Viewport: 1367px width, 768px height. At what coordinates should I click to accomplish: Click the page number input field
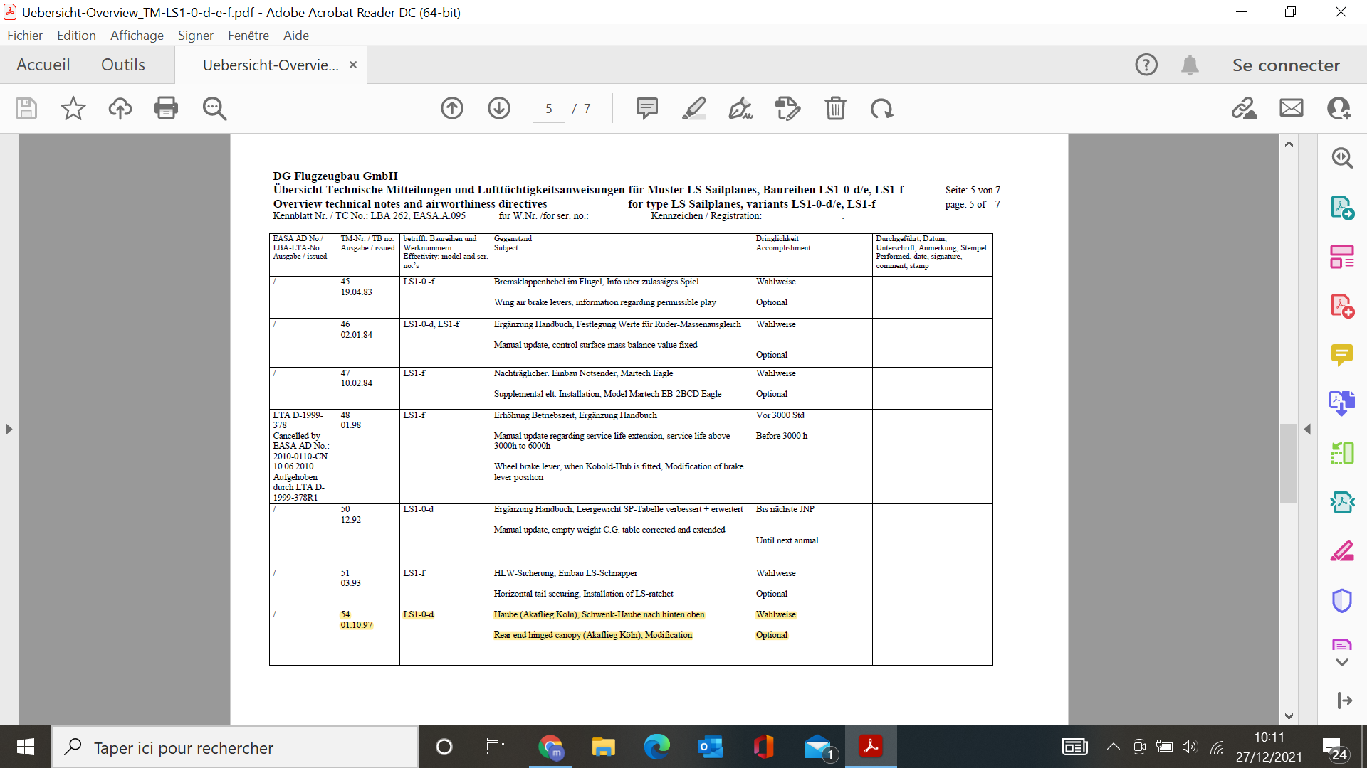click(x=548, y=108)
